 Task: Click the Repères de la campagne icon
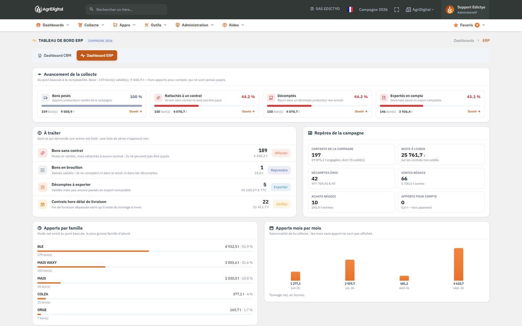[x=310, y=133]
